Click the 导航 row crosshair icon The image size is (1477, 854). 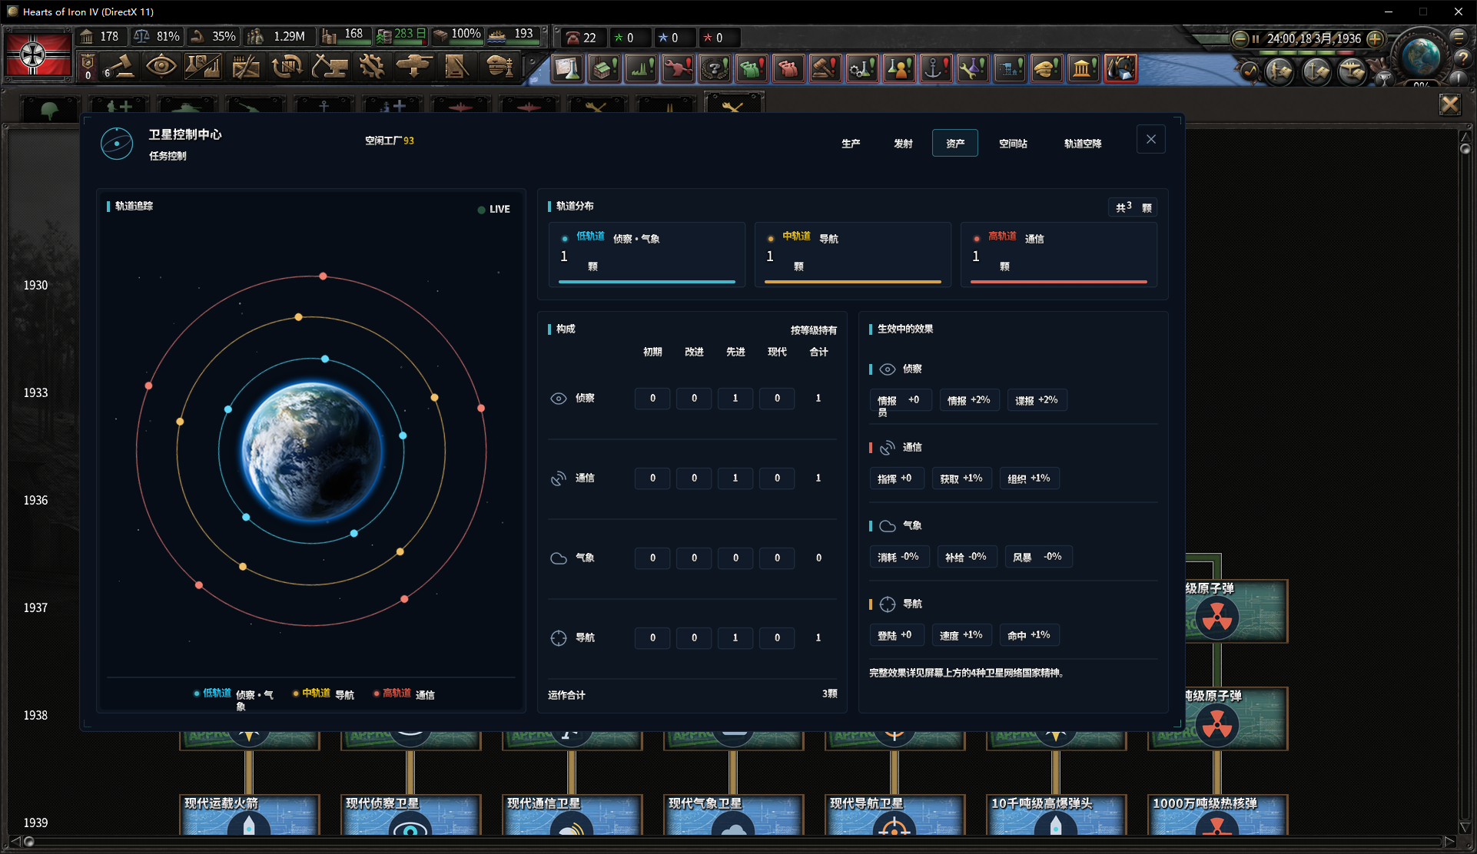[559, 638]
